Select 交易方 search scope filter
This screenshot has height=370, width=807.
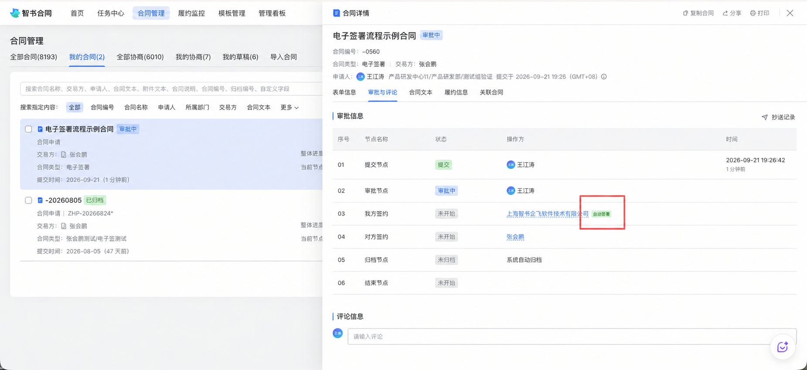pos(228,108)
